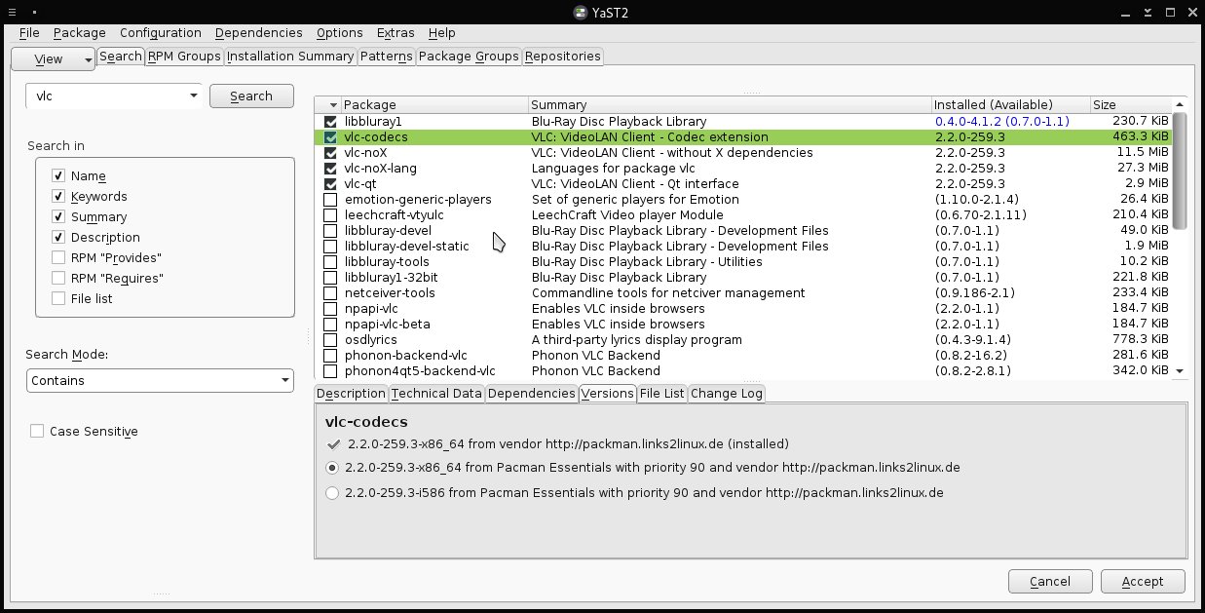Switch to the Repositories tab
This screenshot has width=1205, height=613.
click(563, 57)
